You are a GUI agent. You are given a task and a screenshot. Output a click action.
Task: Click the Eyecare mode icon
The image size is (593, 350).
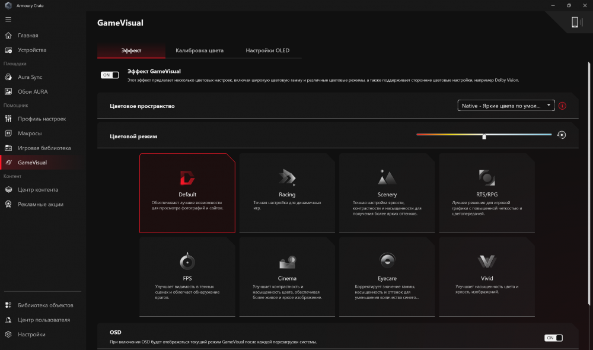point(387,260)
